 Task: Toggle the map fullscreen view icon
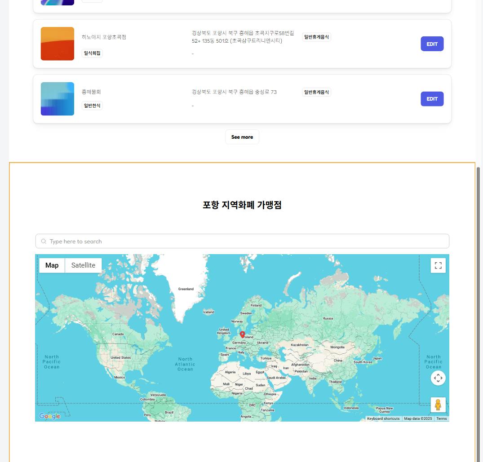tap(438, 265)
